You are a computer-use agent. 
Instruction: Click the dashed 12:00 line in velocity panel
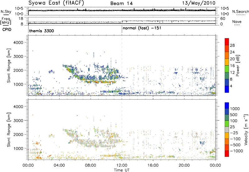pos(122,129)
